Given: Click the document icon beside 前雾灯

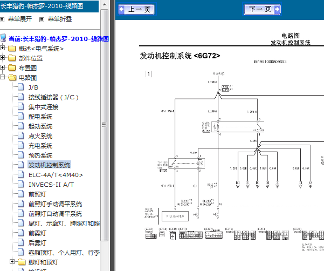Looking at the screenshot, I should (21, 233).
